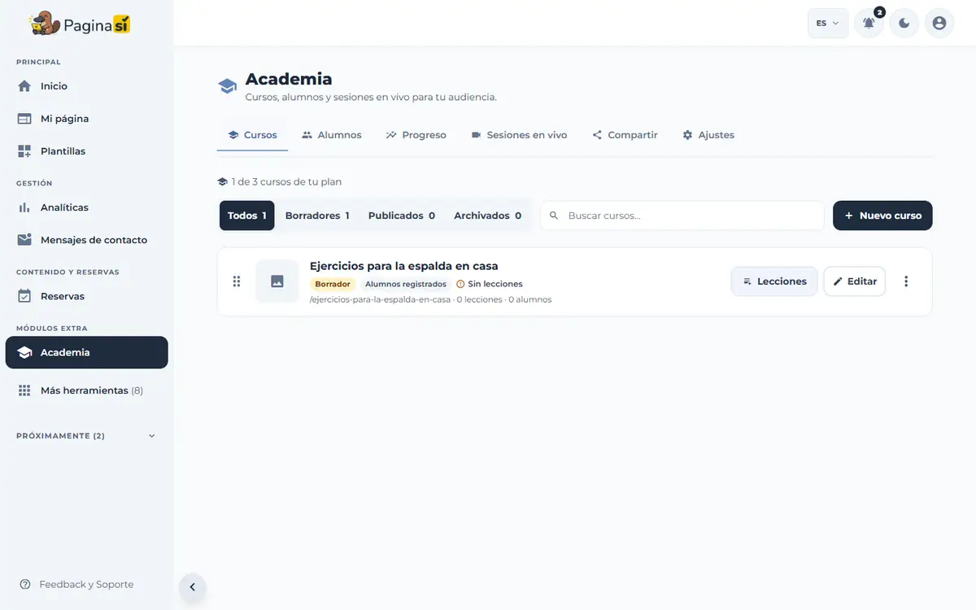Toggle dark mode with the moon icon
This screenshot has height=610, width=976.
point(904,24)
